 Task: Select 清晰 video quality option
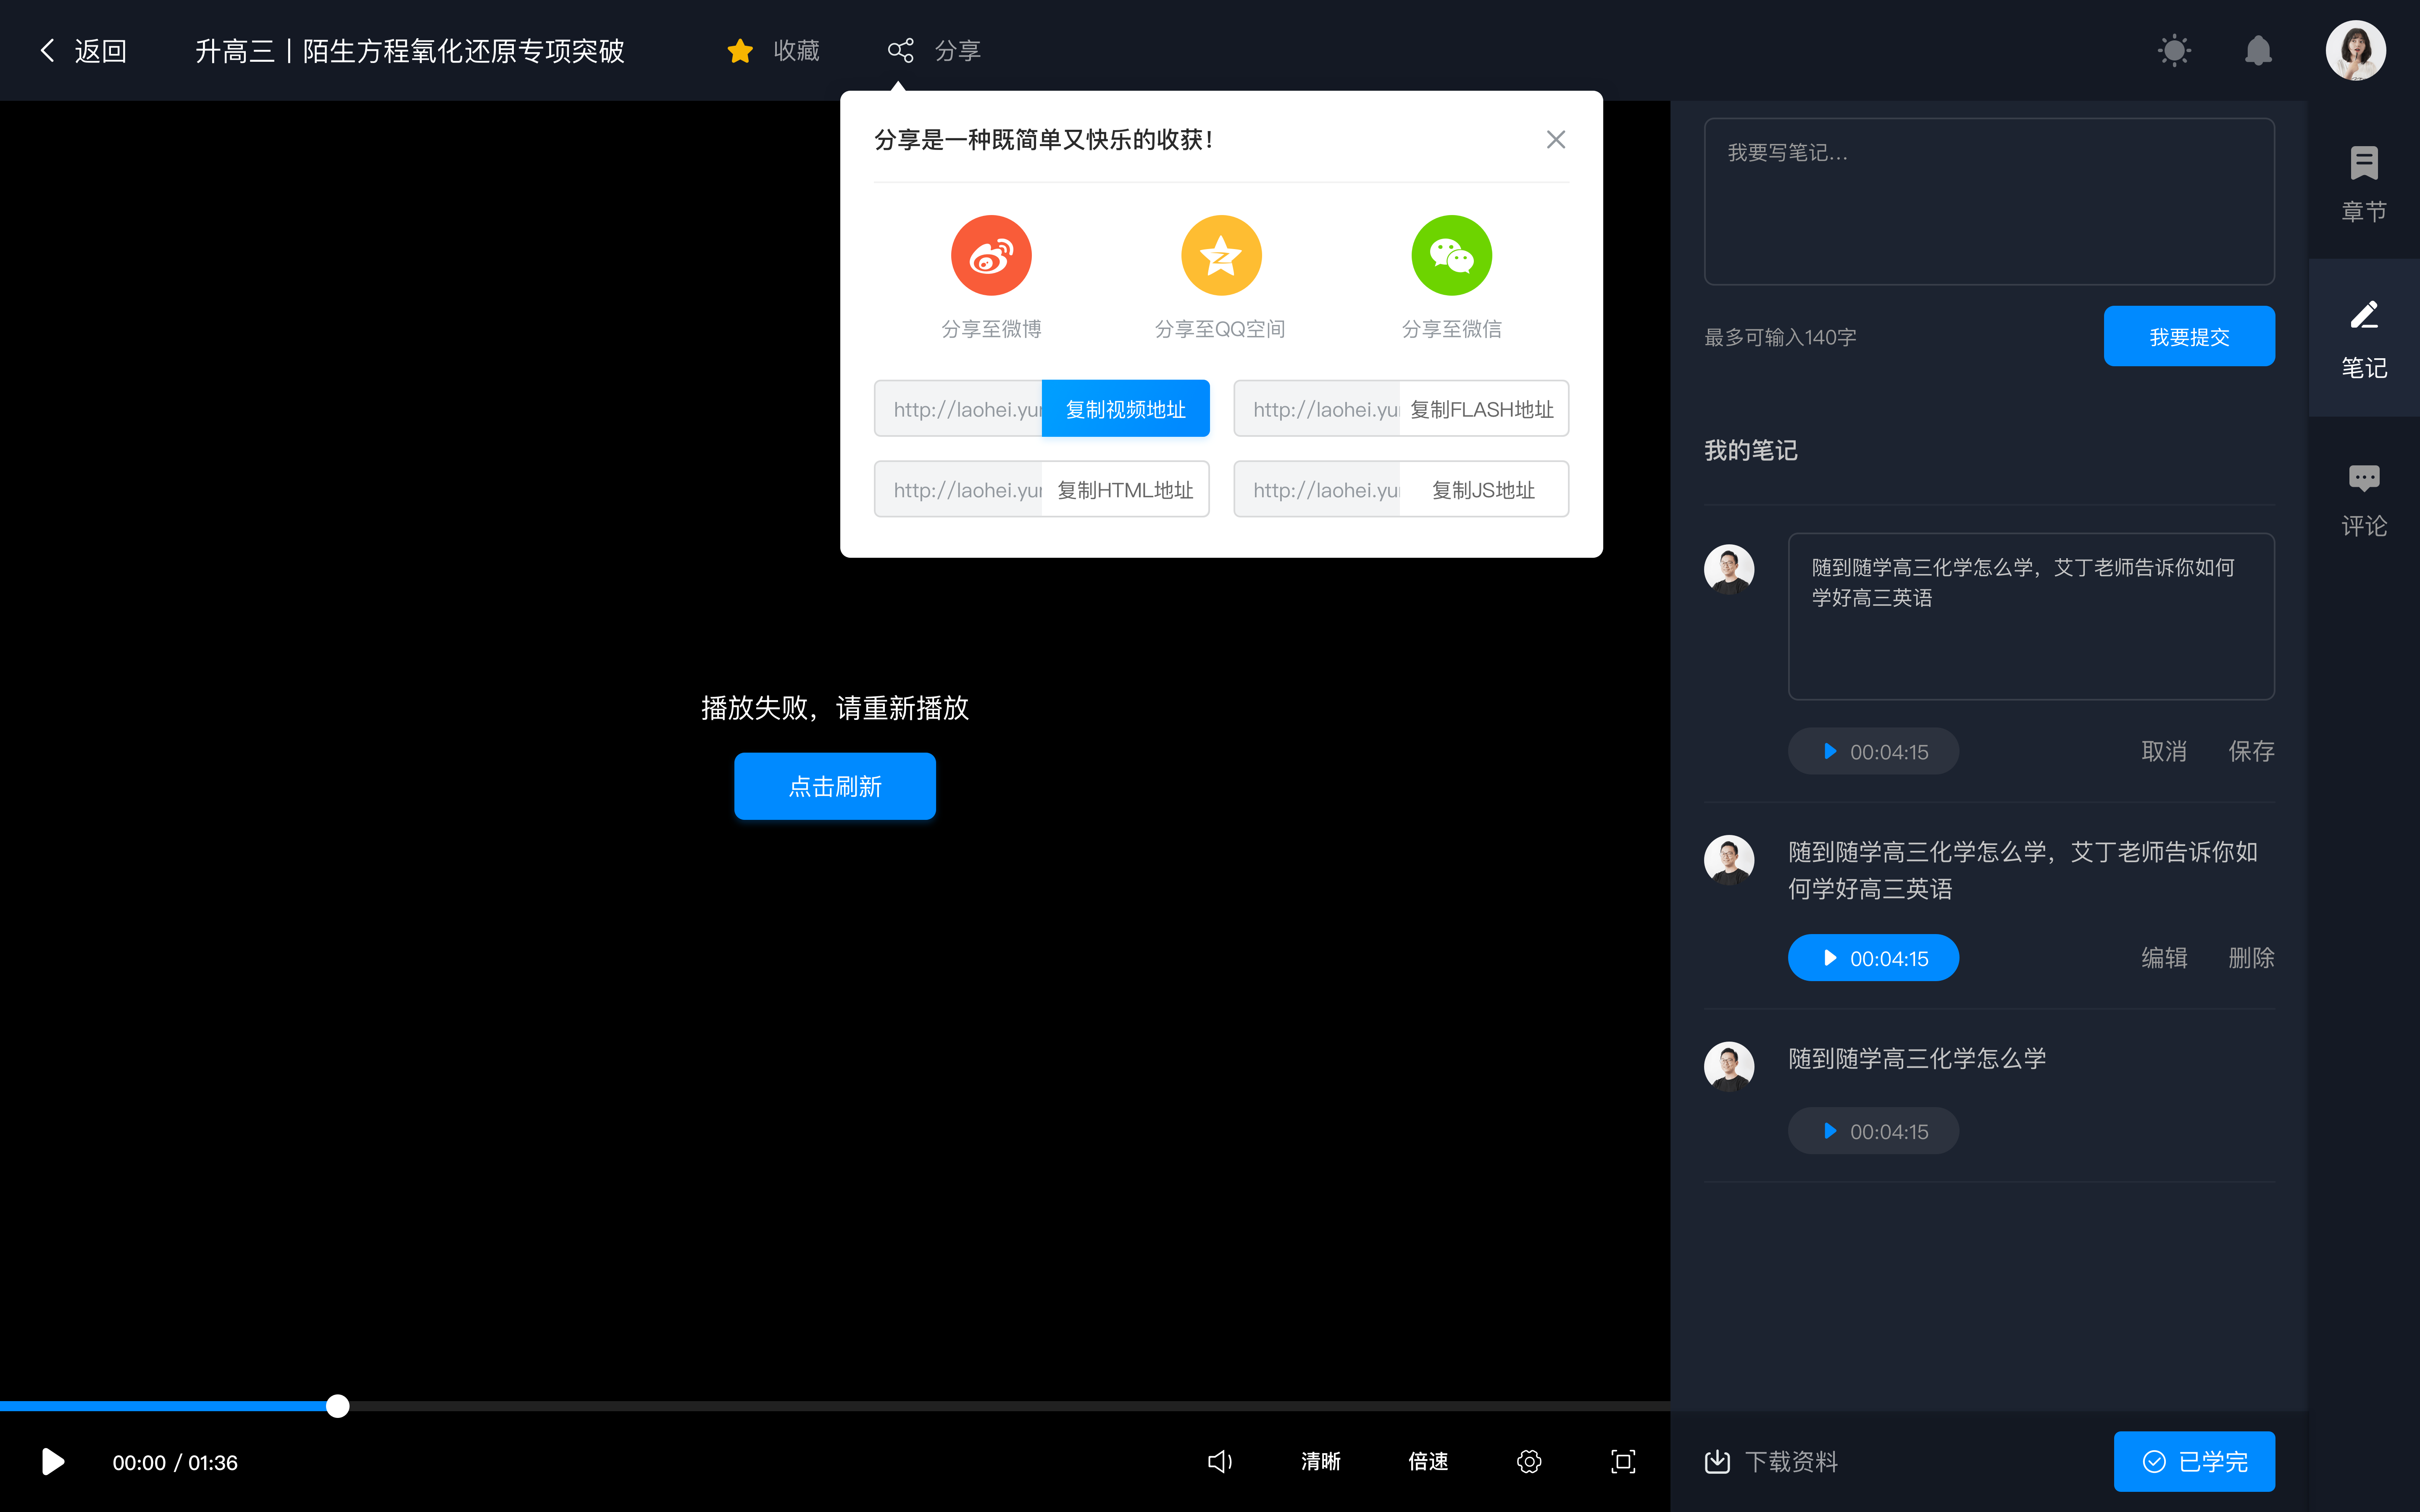tap(1319, 1462)
